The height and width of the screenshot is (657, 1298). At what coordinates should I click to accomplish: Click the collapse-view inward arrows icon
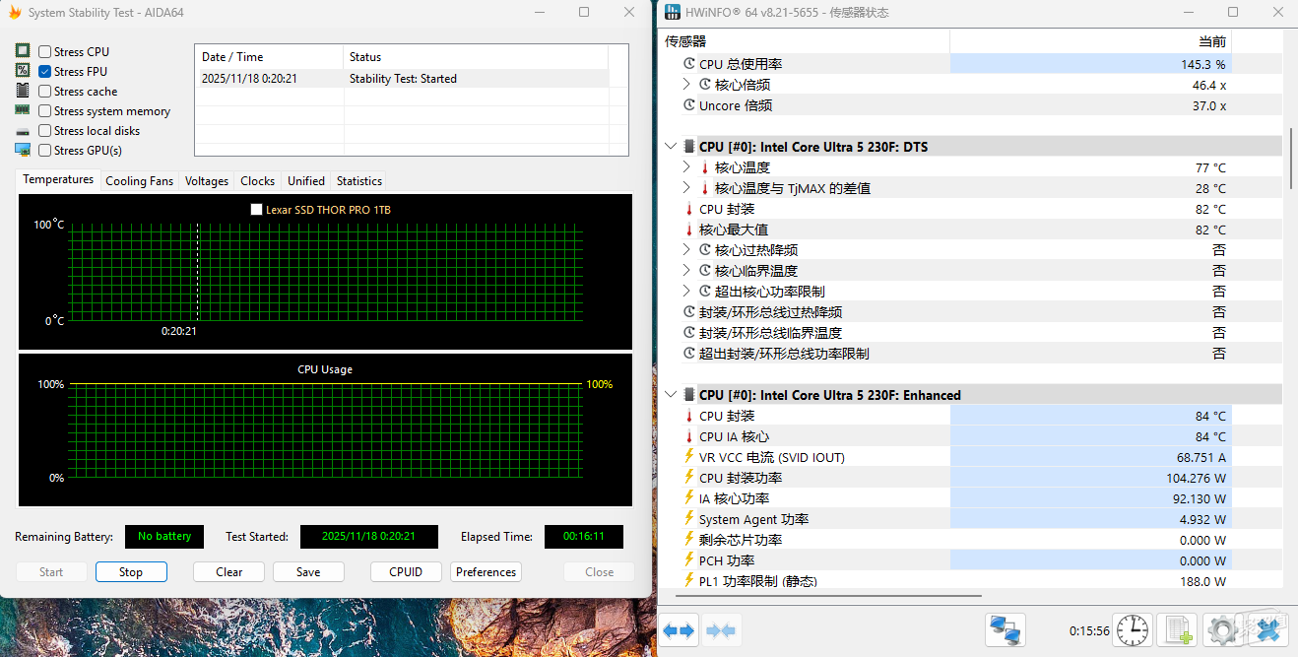coord(722,630)
